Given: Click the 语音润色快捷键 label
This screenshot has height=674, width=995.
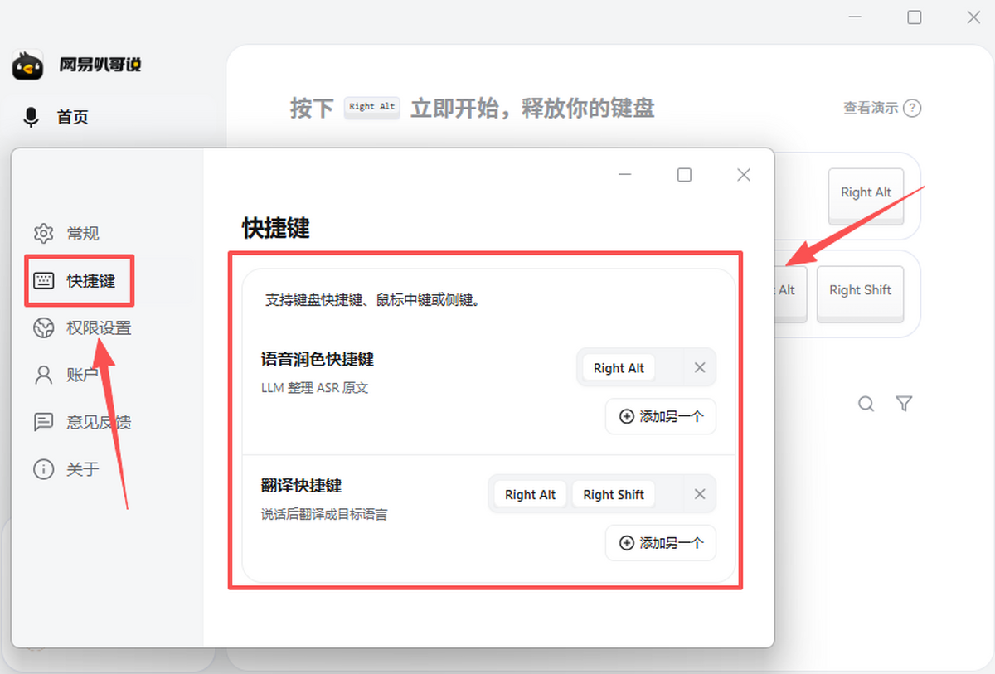Looking at the screenshot, I should click(317, 360).
